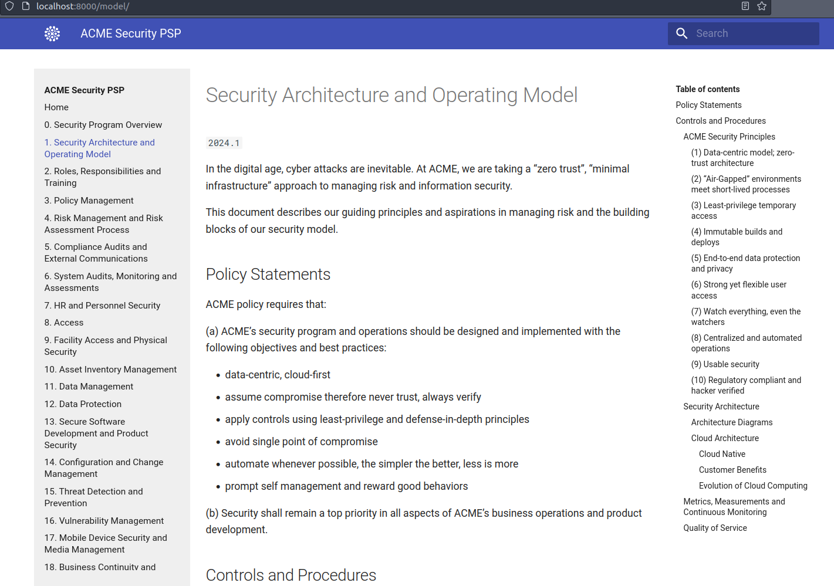Open Quality of Service contents link
This screenshot has width=834, height=586.
715,528
